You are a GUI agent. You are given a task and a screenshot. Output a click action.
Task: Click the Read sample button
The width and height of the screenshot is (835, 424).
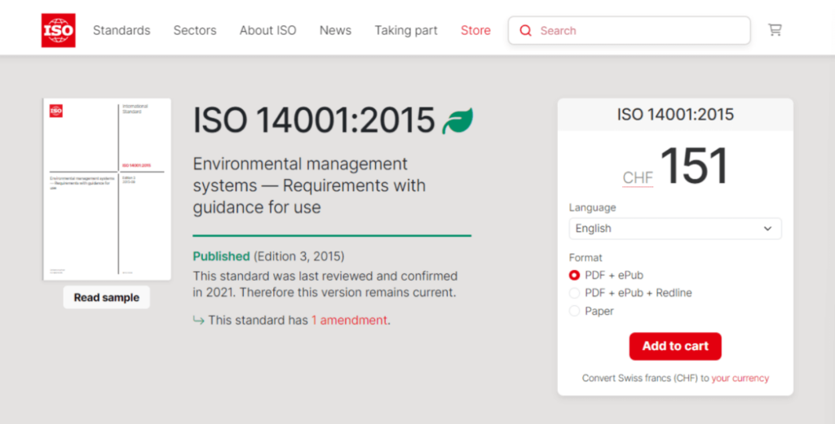[x=107, y=298]
